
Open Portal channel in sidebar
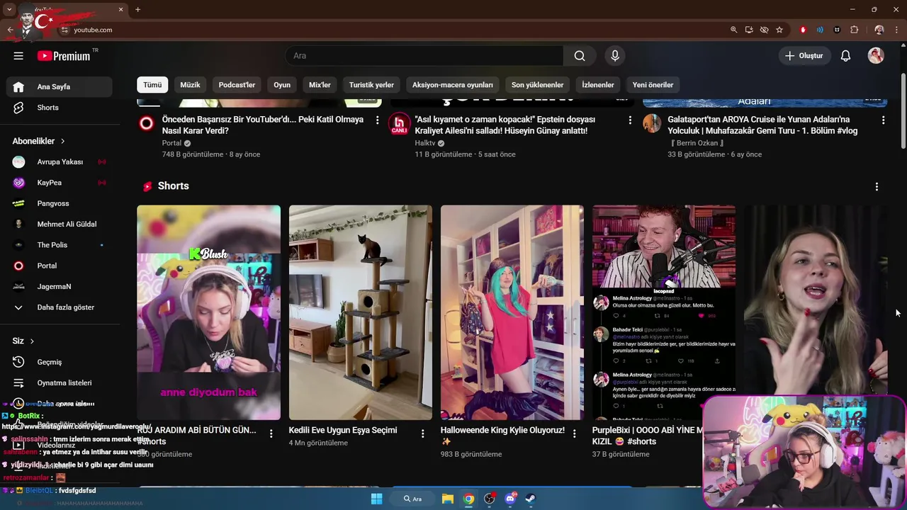click(x=60, y=266)
